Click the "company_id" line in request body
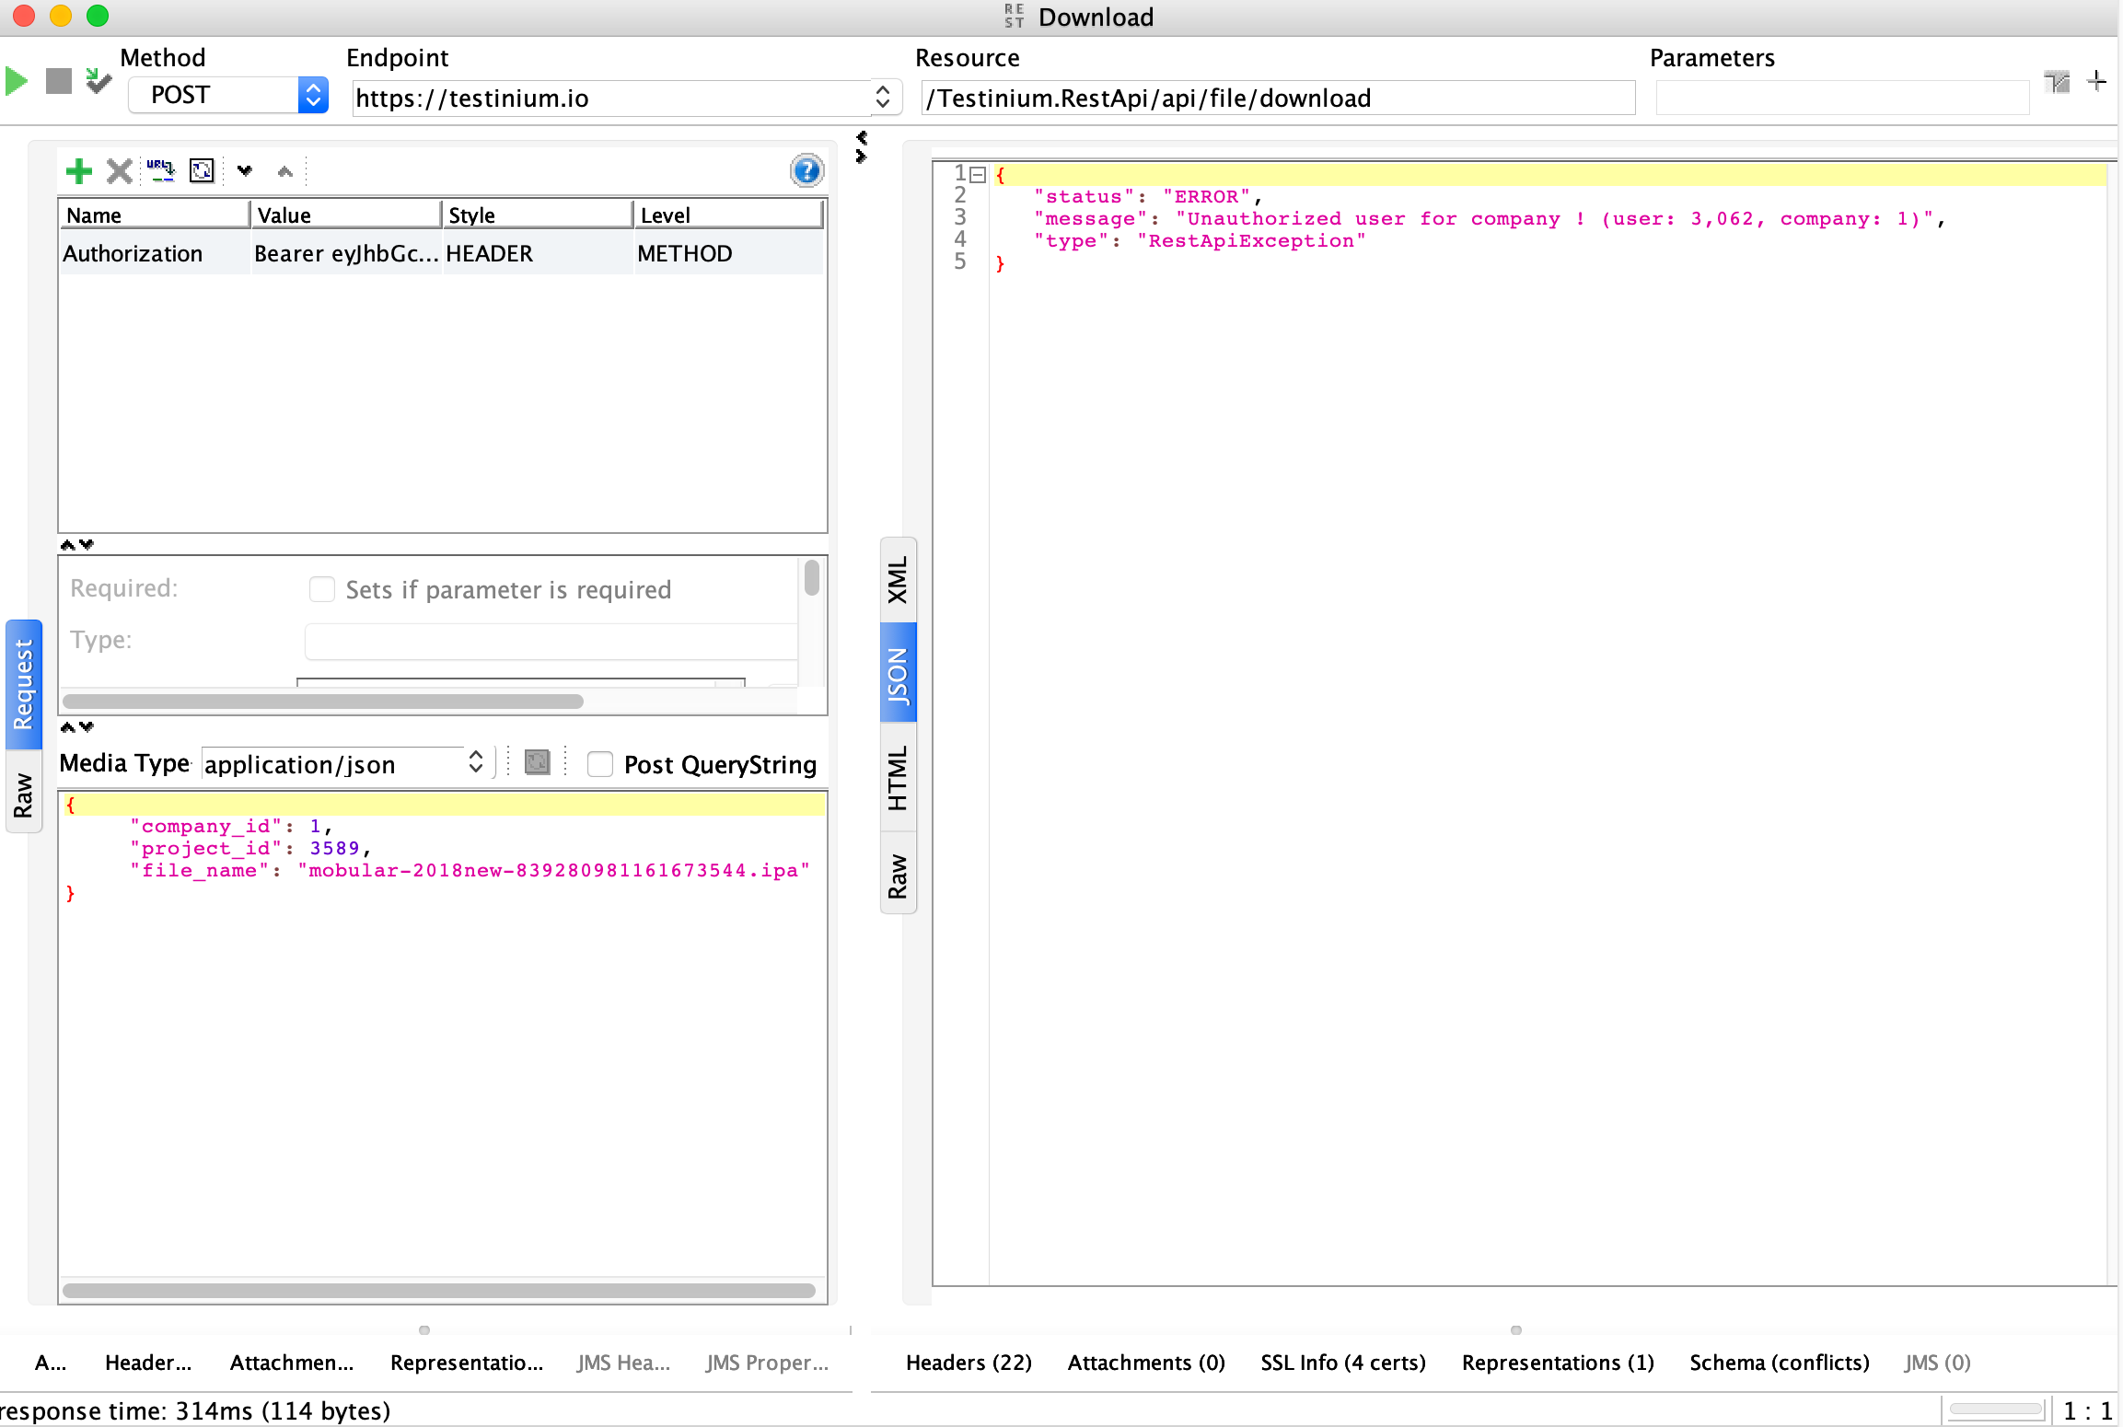 click(x=230, y=827)
